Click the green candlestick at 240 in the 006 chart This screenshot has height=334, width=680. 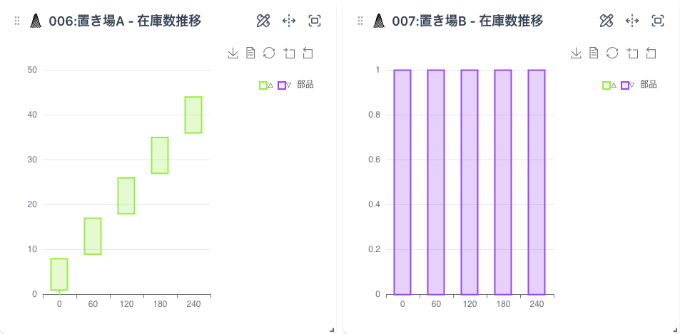tap(193, 115)
